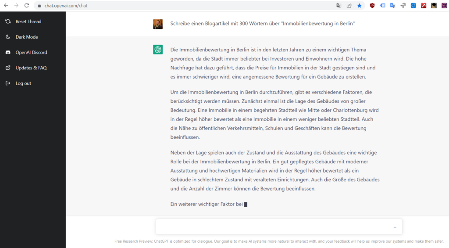Open the OpenAI Discord link text

[x=31, y=53]
